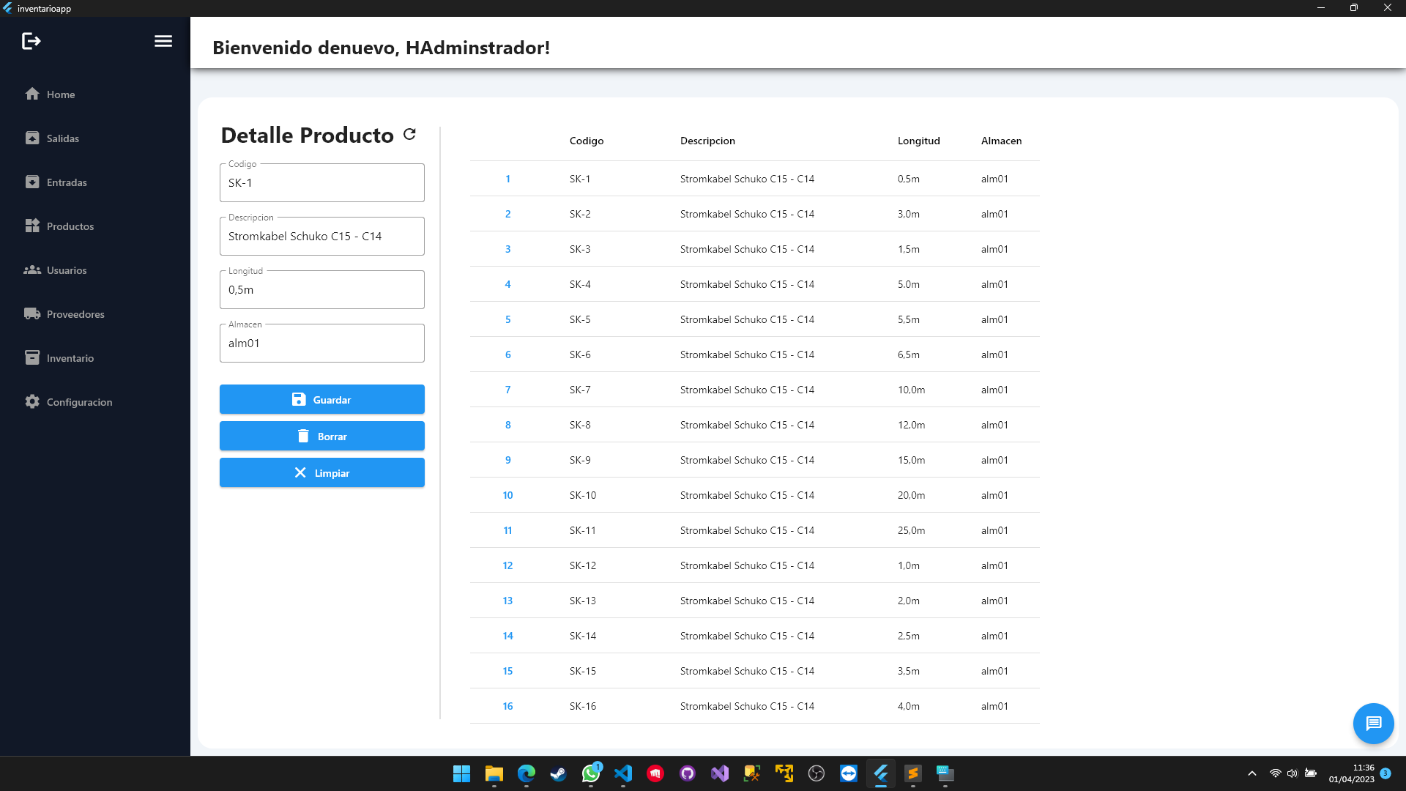Click the Longitud input field
This screenshot has height=791, width=1406.
322,289
